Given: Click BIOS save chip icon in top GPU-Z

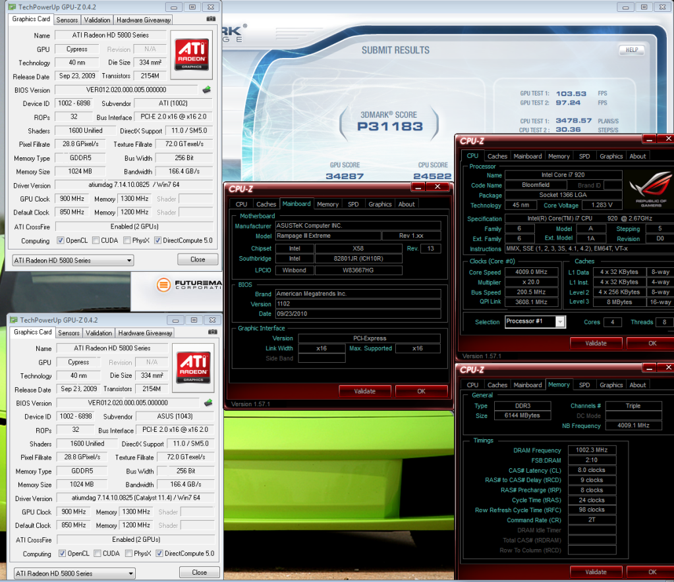Looking at the screenshot, I should click(207, 90).
